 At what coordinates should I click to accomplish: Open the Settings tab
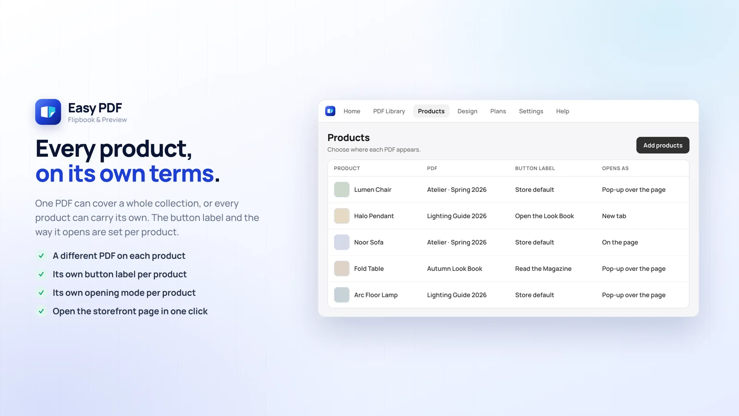click(x=531, y=111)
